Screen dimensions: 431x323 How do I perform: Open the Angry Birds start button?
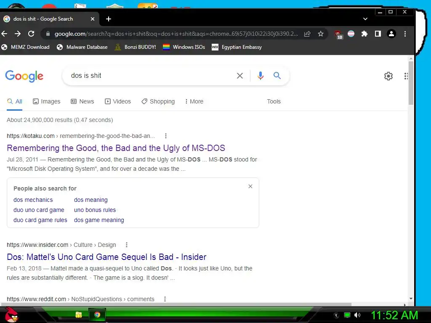[x=11, y=315]
